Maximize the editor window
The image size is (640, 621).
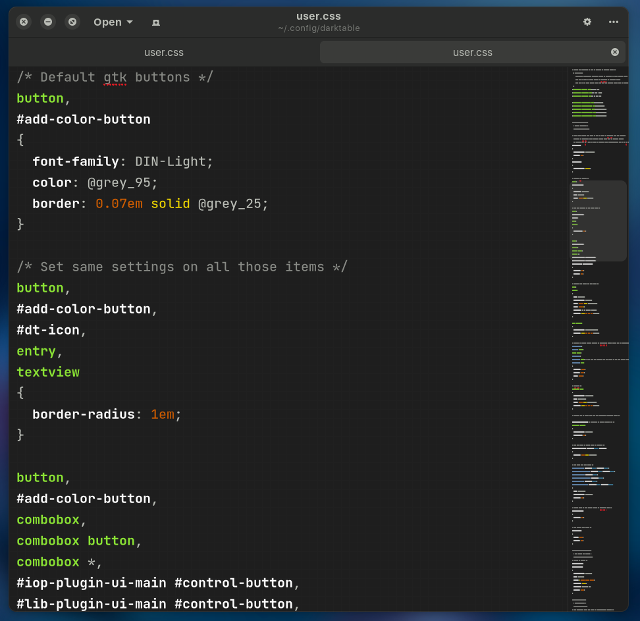pyautogui.click(x=72, y=22)
